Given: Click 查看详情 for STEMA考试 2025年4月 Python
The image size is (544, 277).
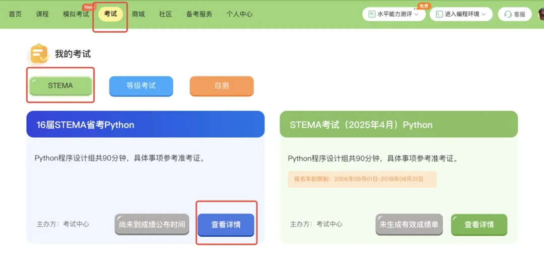Looking at the screenshot, I should point(479,224).
